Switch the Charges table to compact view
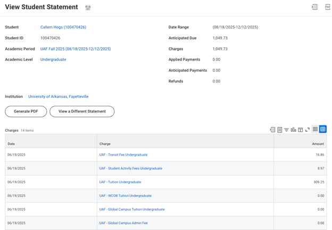Image resolution: width=332 pixels, height=230 pixels. (x=316, y=129)
